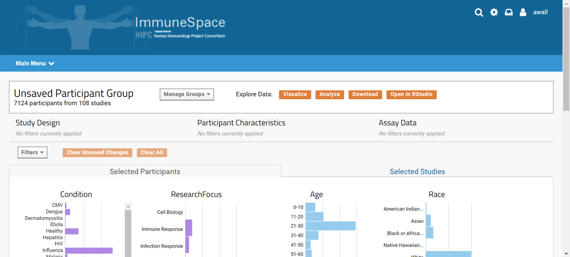Select the Influenza condition bar

89,250
